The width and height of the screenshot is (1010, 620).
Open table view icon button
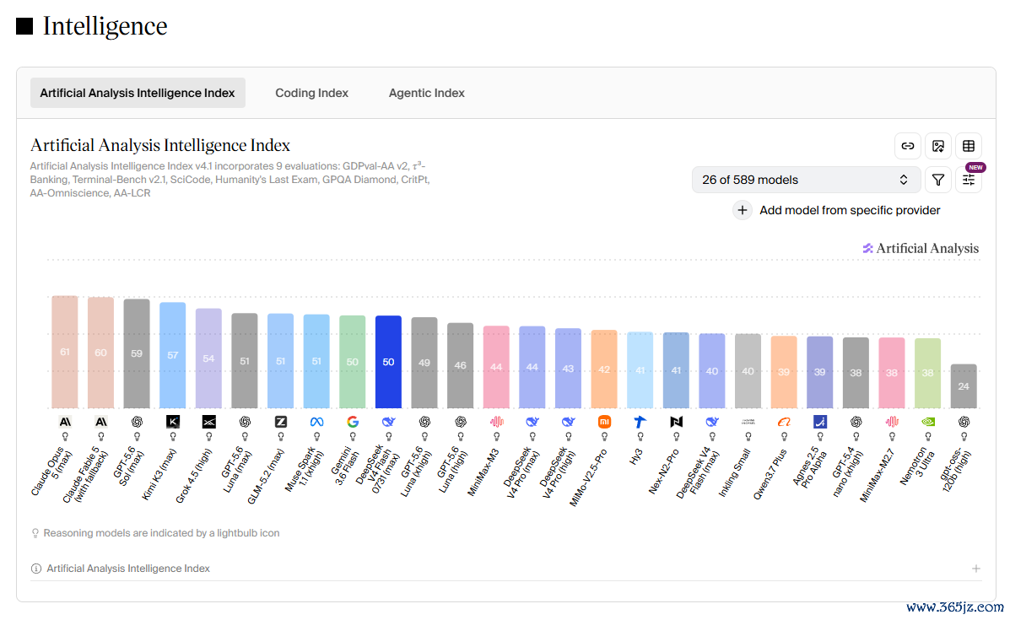tap(968, 146)
